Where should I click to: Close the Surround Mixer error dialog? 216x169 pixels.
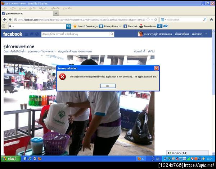click(x=156, y=68)
